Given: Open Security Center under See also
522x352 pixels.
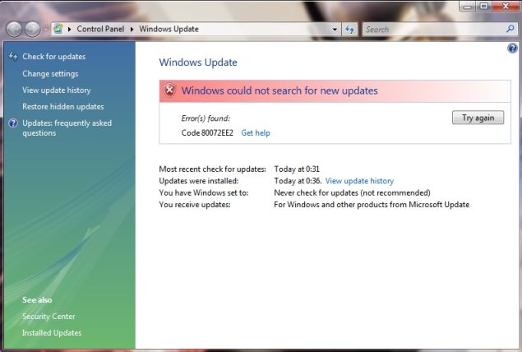Looking at the screenshot, I should tap(49, 317).
